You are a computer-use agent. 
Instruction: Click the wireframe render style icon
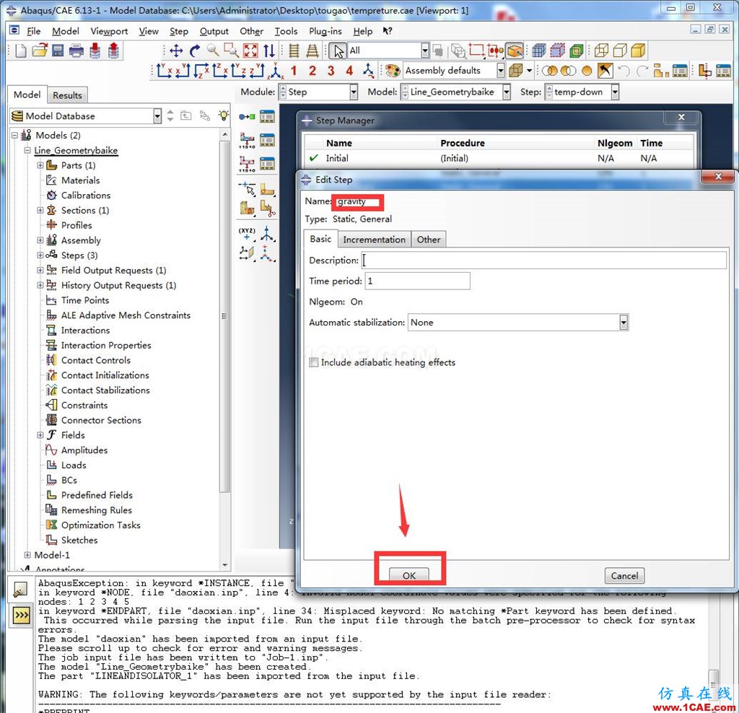click(601, 51)
